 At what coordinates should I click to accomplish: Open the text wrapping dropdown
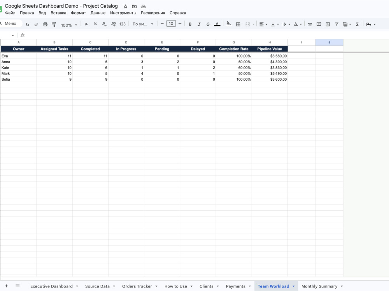[x=286, y=24]
